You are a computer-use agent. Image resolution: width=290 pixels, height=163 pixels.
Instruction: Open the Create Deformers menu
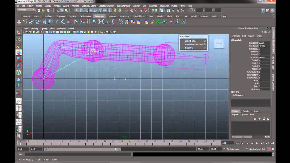(106, 6)
